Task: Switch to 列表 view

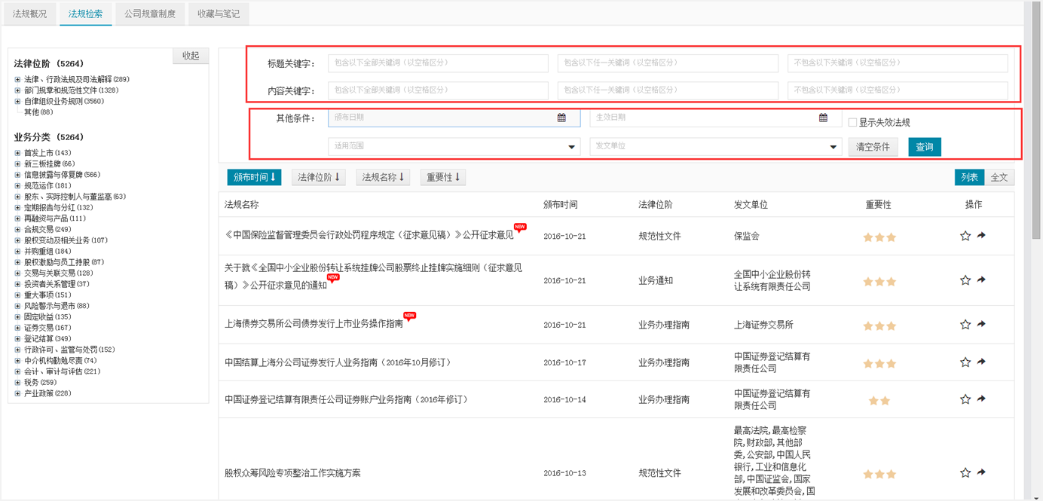Action: [x=969, y=177]
